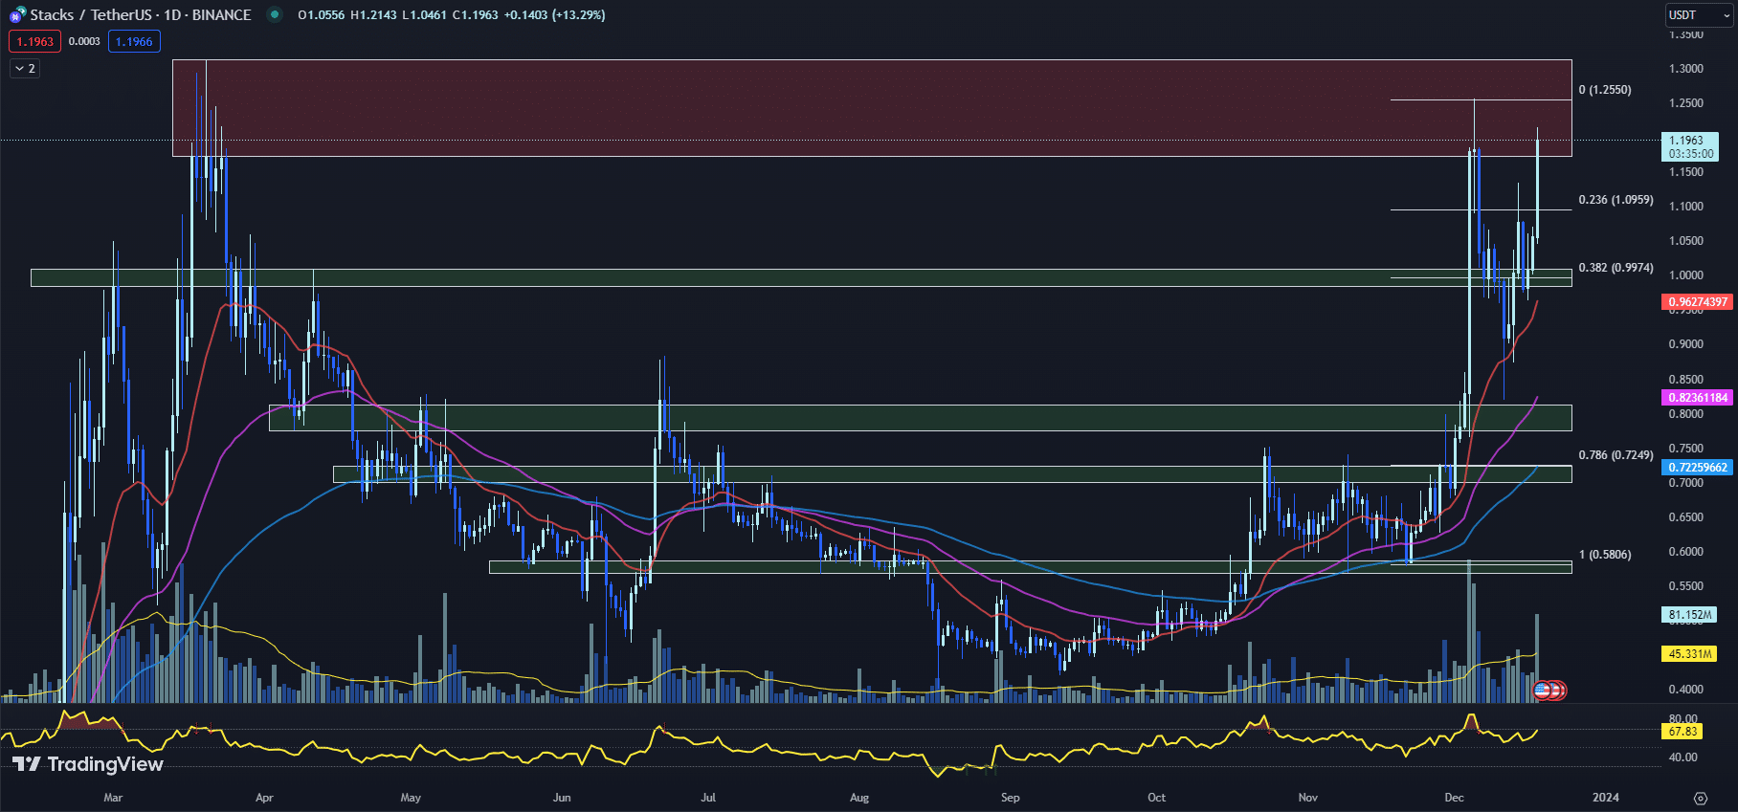Click the US flag economic event marker
The image size is (1738, 812).
[1541, 690]
